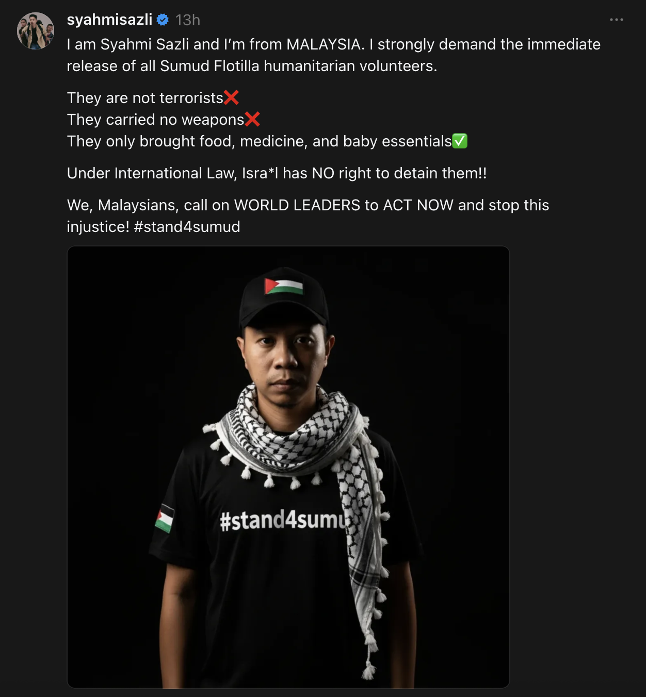
Task: Click the "Under International Law" sentence
Action: [x=277, y=173]
